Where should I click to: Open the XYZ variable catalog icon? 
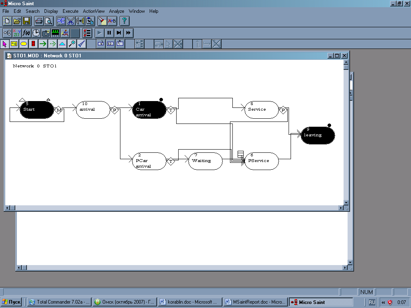(x=17, y=33)
